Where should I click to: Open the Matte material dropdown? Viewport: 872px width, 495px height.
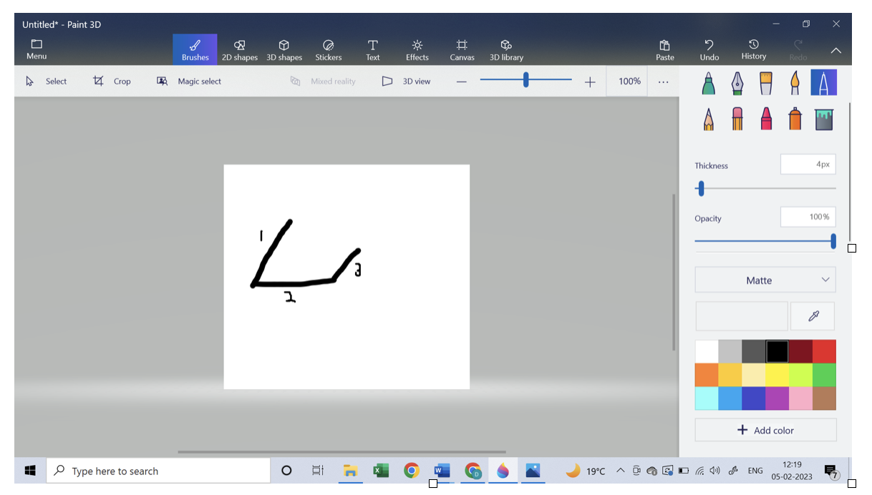765,280
